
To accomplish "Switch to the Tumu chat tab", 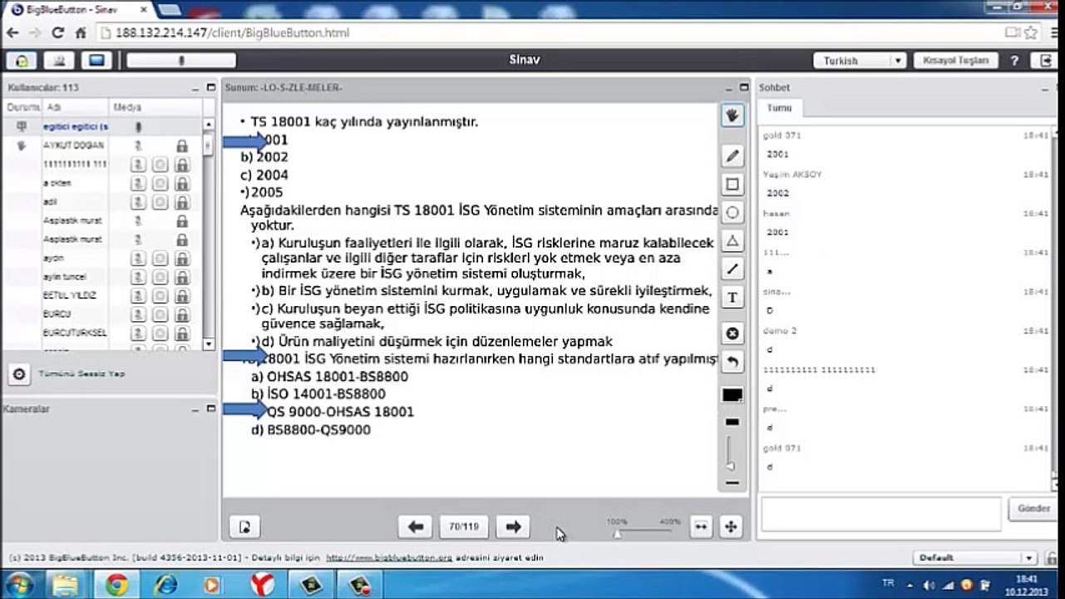I will (x=779, y=108).
